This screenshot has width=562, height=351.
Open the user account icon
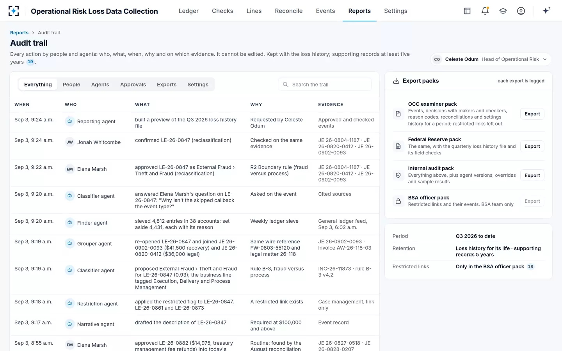click(521, 11)
